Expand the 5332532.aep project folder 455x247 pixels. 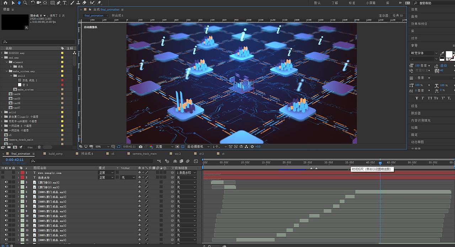pos(2,53)
